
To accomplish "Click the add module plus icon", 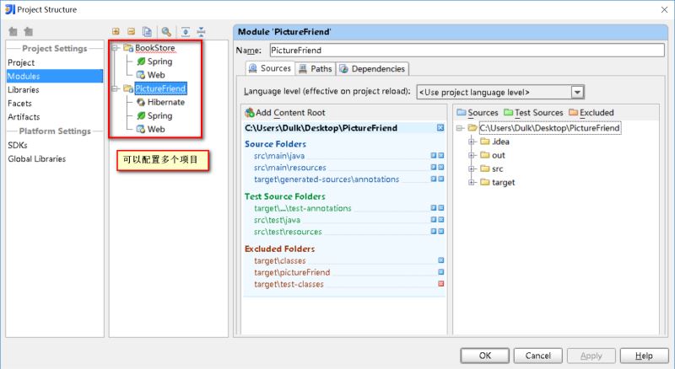I will (x=116, y=31).
